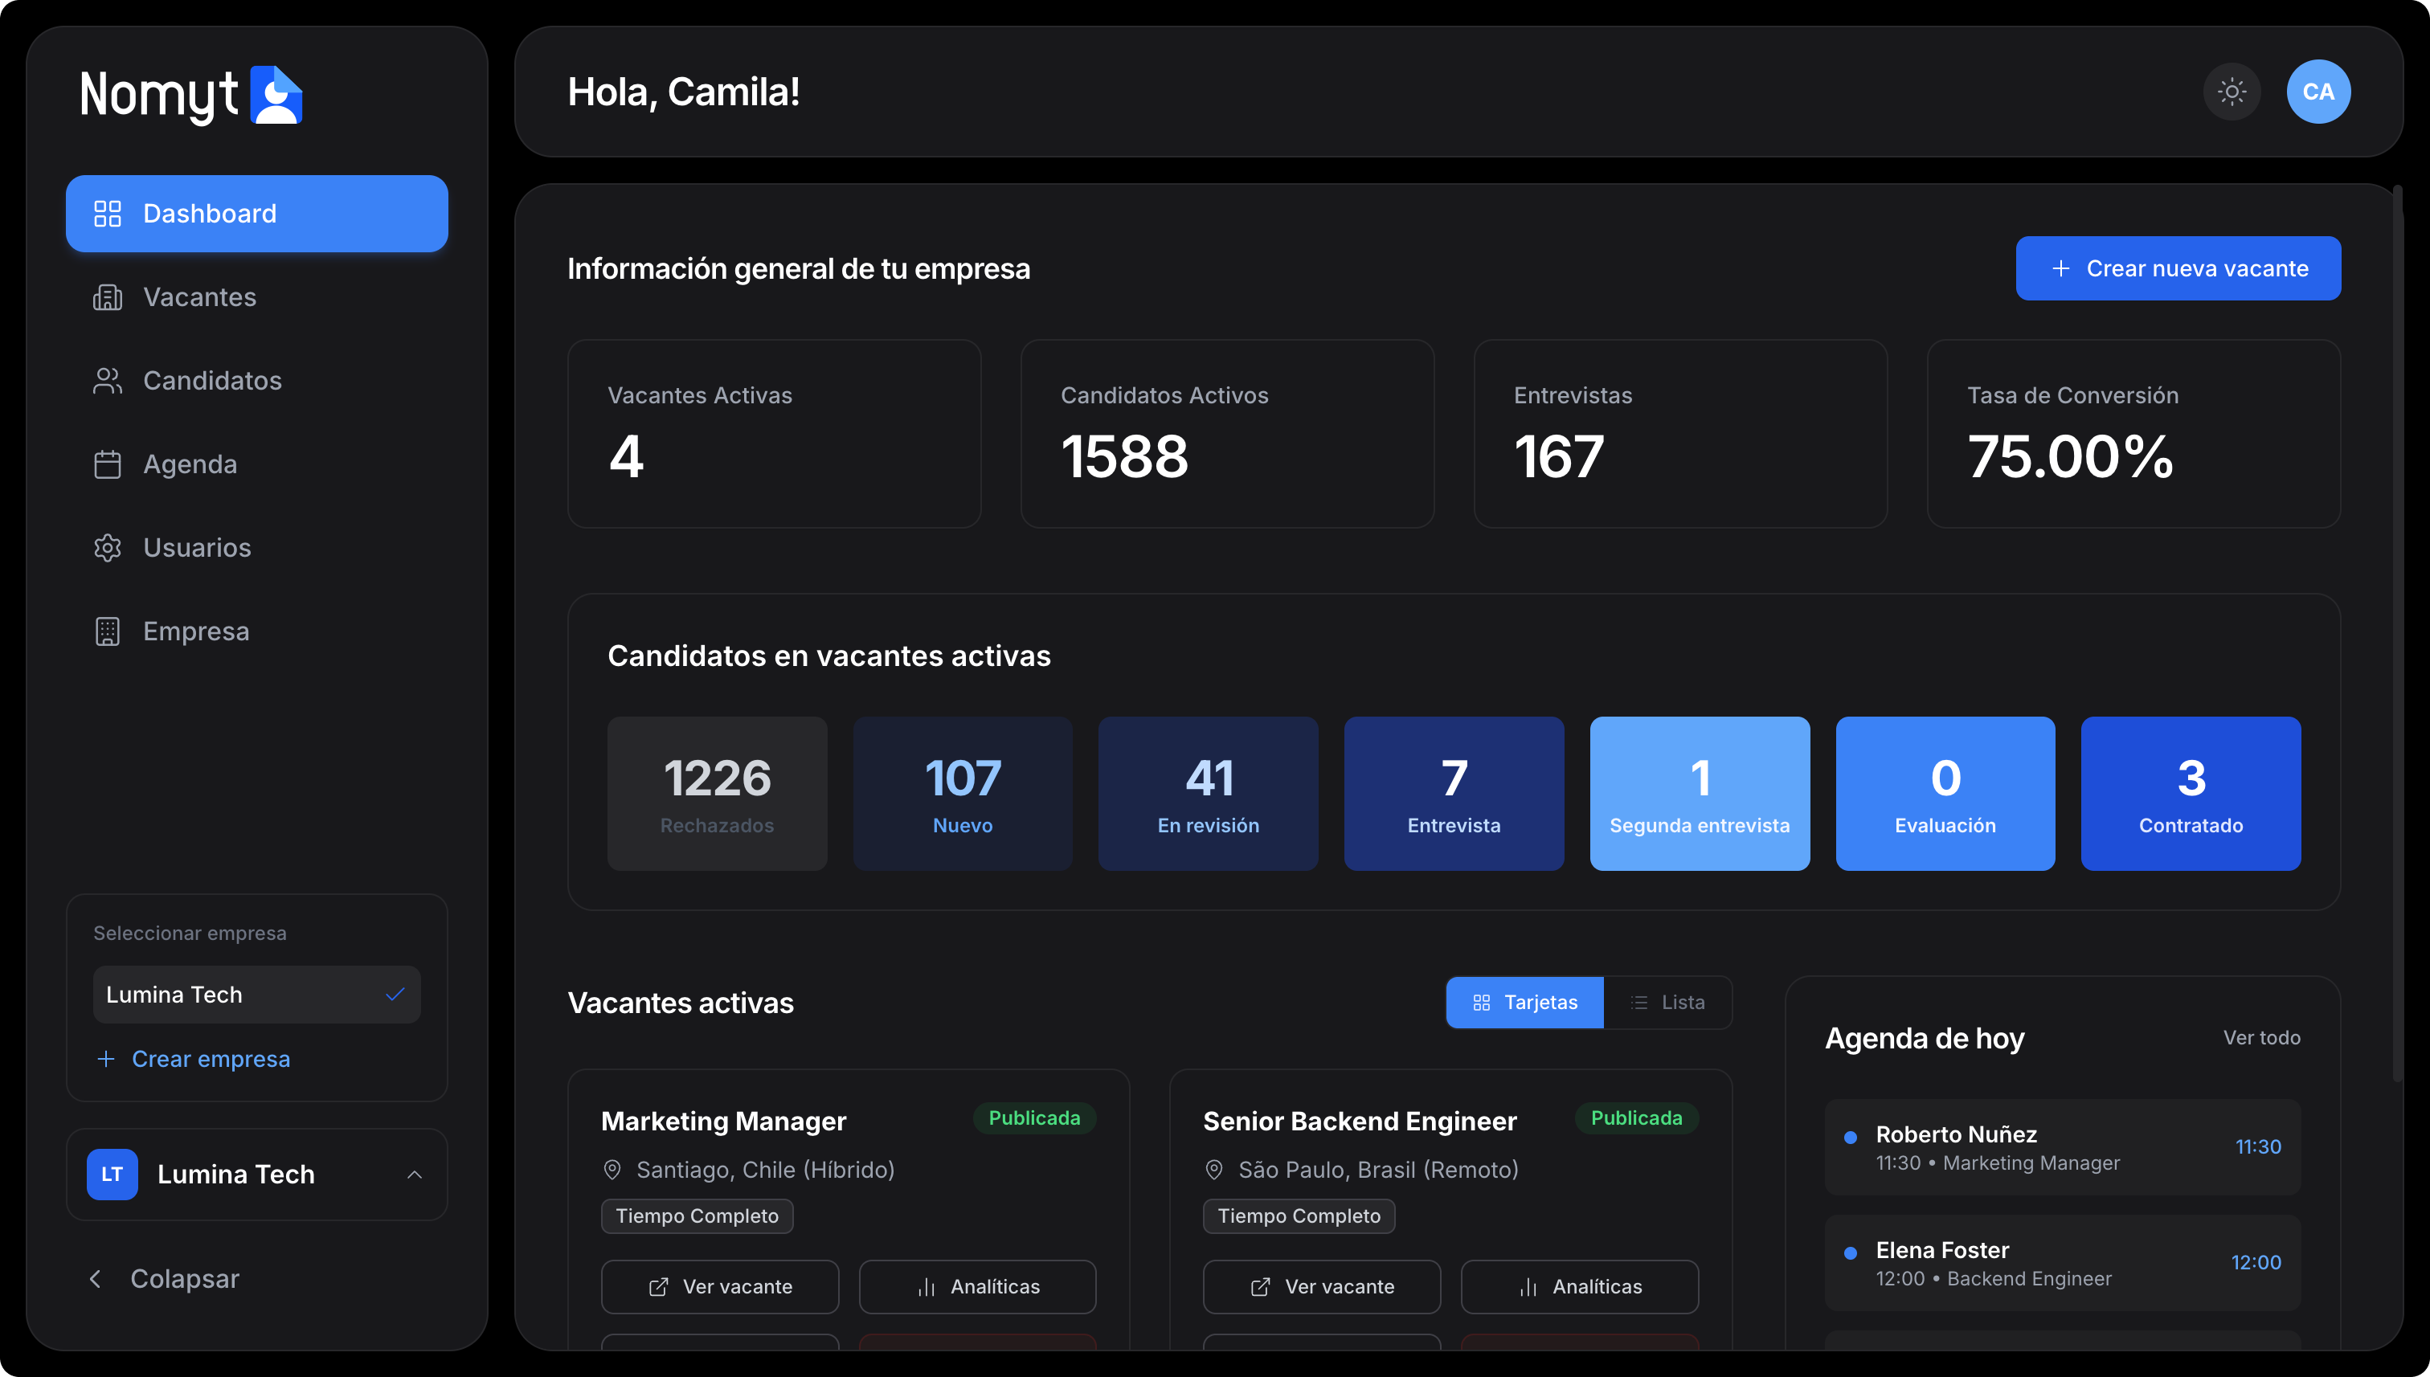Image resolution: width=2430 pixels, height=1377 pixels.
Task: Click the Nomyt logo
Action: (190, 94)
